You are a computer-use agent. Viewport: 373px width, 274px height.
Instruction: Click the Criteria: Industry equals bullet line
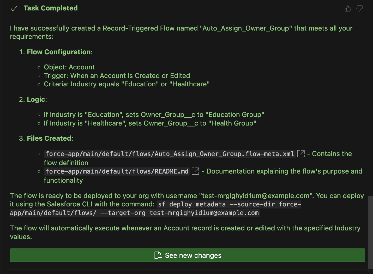tap(127, 84)
